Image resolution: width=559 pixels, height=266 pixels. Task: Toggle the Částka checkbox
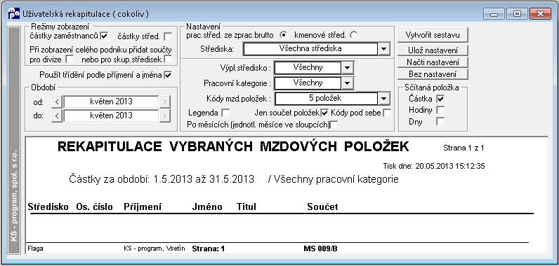(x=440, y=99)
